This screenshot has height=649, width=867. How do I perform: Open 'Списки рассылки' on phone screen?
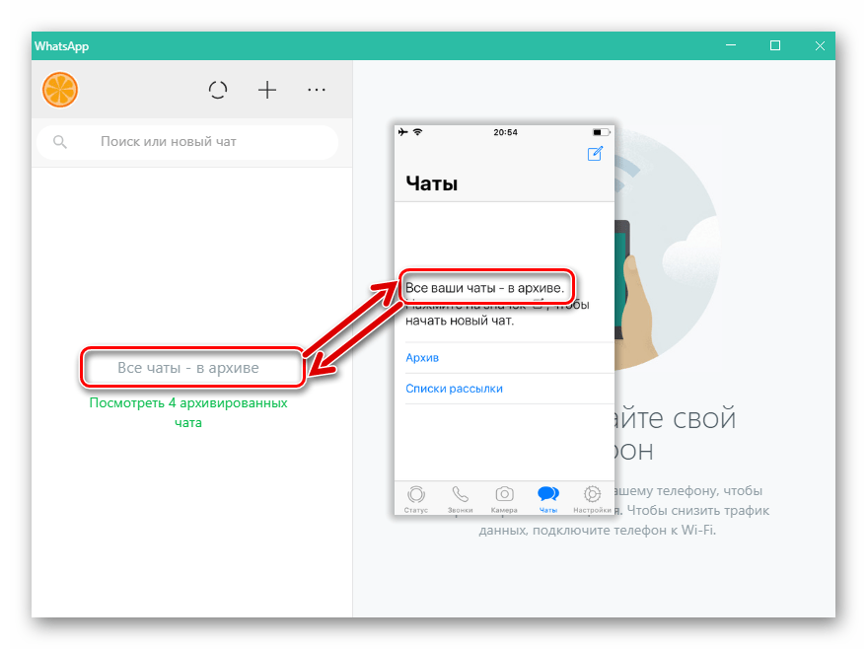pos(454,389)
